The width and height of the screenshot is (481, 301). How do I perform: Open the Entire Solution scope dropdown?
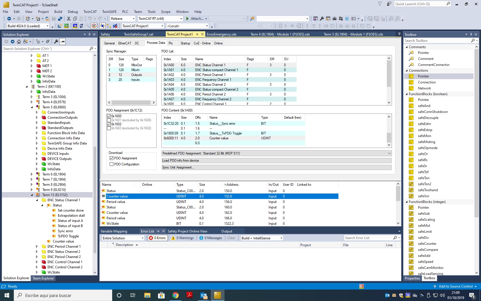123,238
